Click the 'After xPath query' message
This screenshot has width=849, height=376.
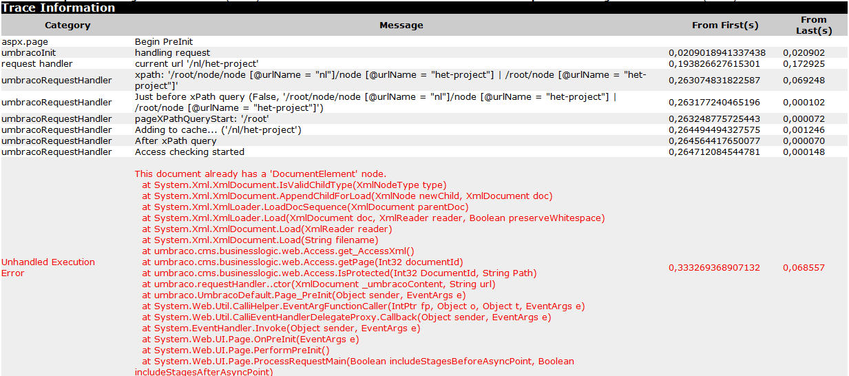(176, 140)
